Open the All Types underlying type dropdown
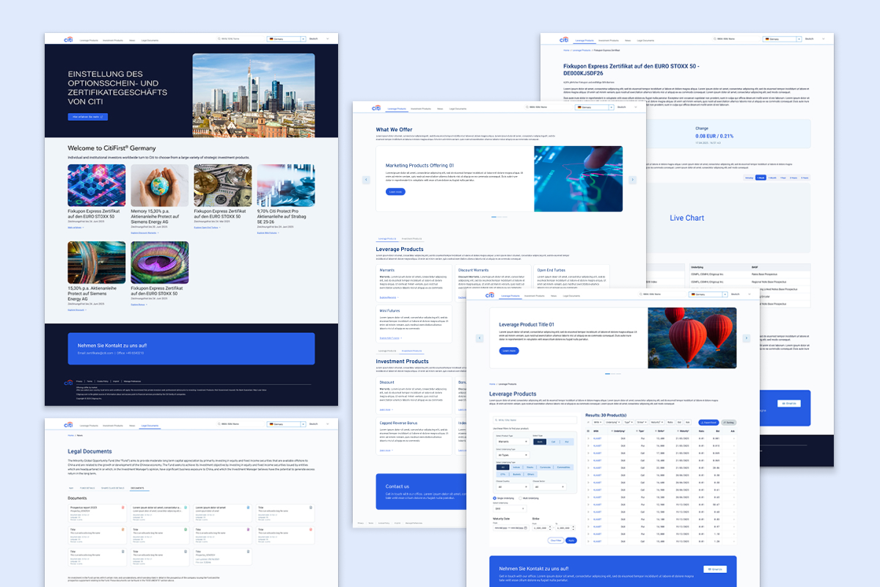 [513, 455]
